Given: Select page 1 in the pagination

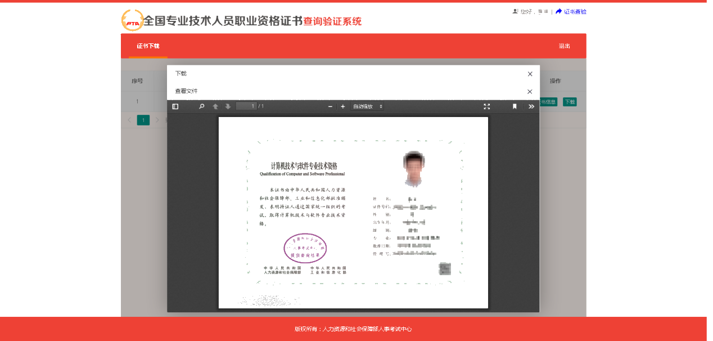Looking at the screenshot, I should 143,120.
